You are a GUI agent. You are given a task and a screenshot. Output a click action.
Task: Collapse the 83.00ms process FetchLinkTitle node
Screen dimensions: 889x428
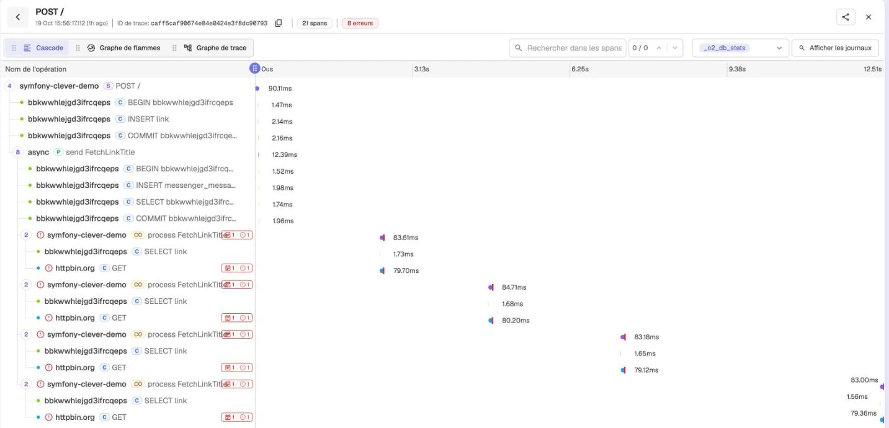pyautogui.click(x=26, y=384)
